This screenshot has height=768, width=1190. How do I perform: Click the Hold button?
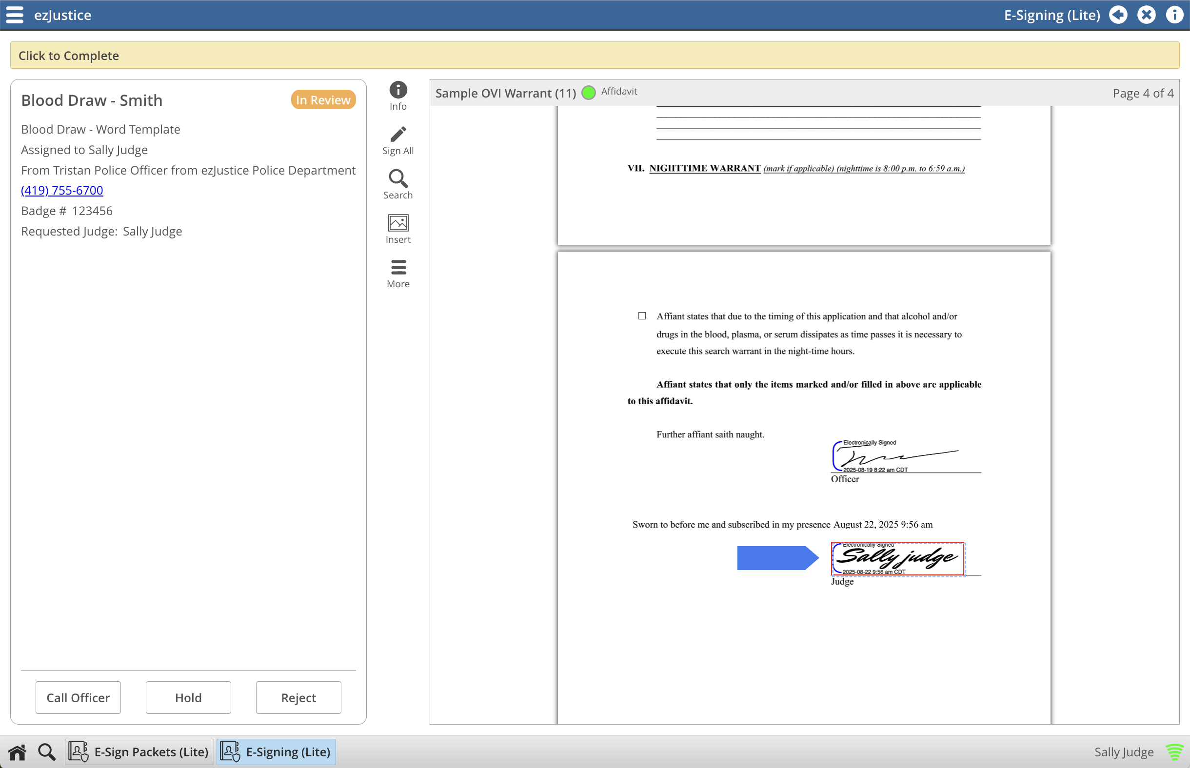(x=189, y=697)
